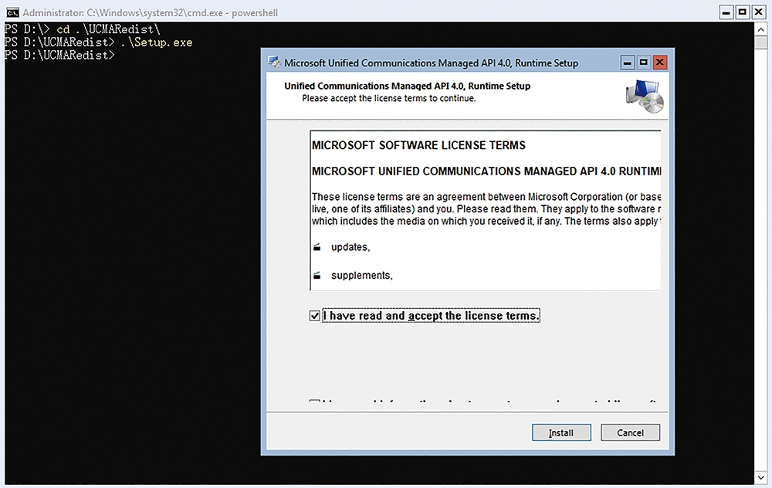Click the 'These license terms are an agreement' paragraph

(486, 208)
